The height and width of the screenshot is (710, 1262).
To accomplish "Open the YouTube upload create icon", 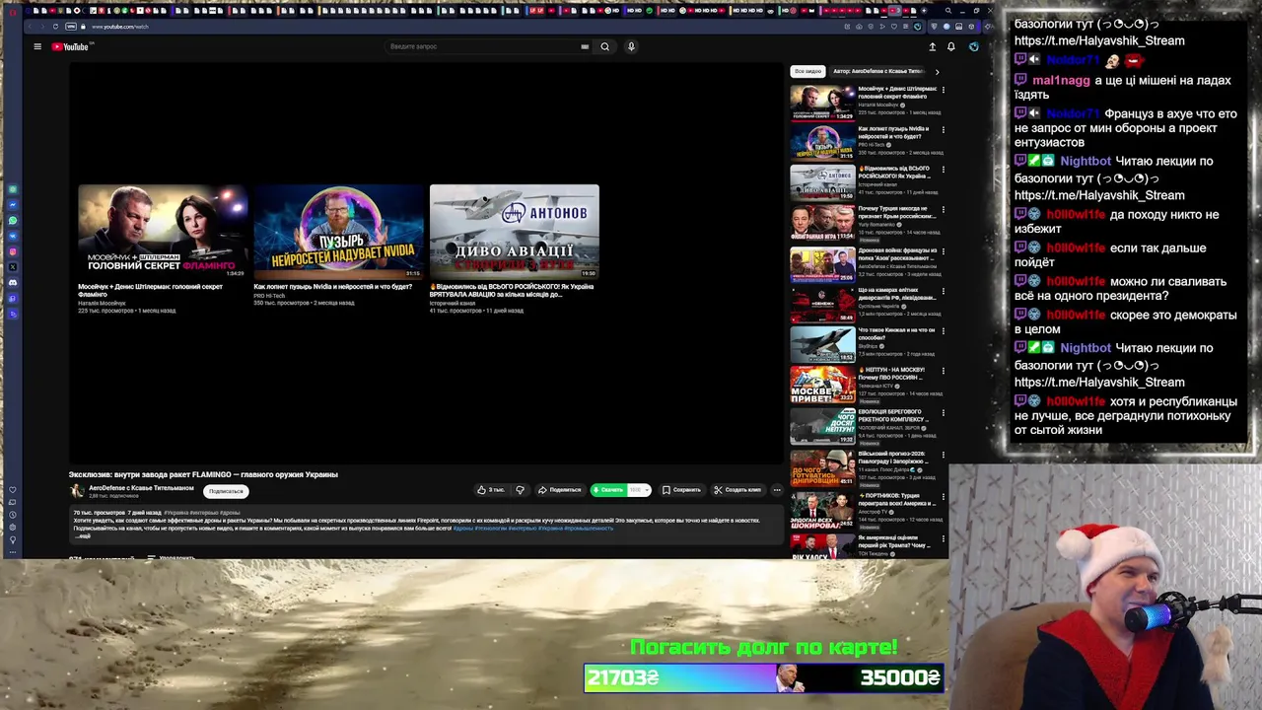I will [x=932, y=46].
